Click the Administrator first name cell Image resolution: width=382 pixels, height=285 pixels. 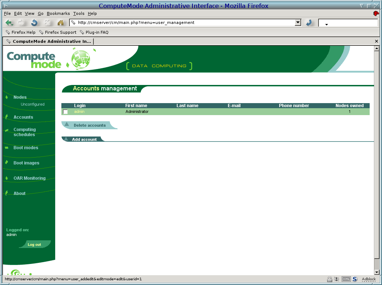tap(137, 111)
